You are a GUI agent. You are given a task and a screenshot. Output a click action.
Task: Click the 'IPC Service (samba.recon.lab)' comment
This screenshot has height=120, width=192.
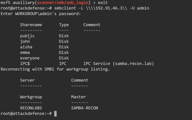(118, 64)
